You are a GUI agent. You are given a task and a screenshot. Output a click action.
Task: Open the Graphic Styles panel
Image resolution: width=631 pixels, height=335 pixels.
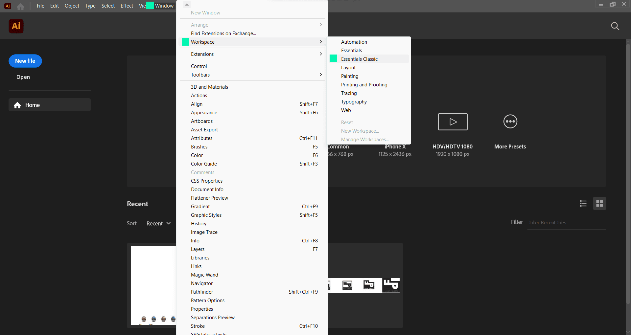click(x=252, y=215)
